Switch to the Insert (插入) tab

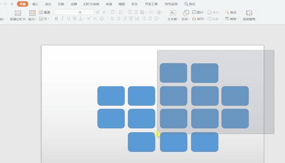click(35, 4)
